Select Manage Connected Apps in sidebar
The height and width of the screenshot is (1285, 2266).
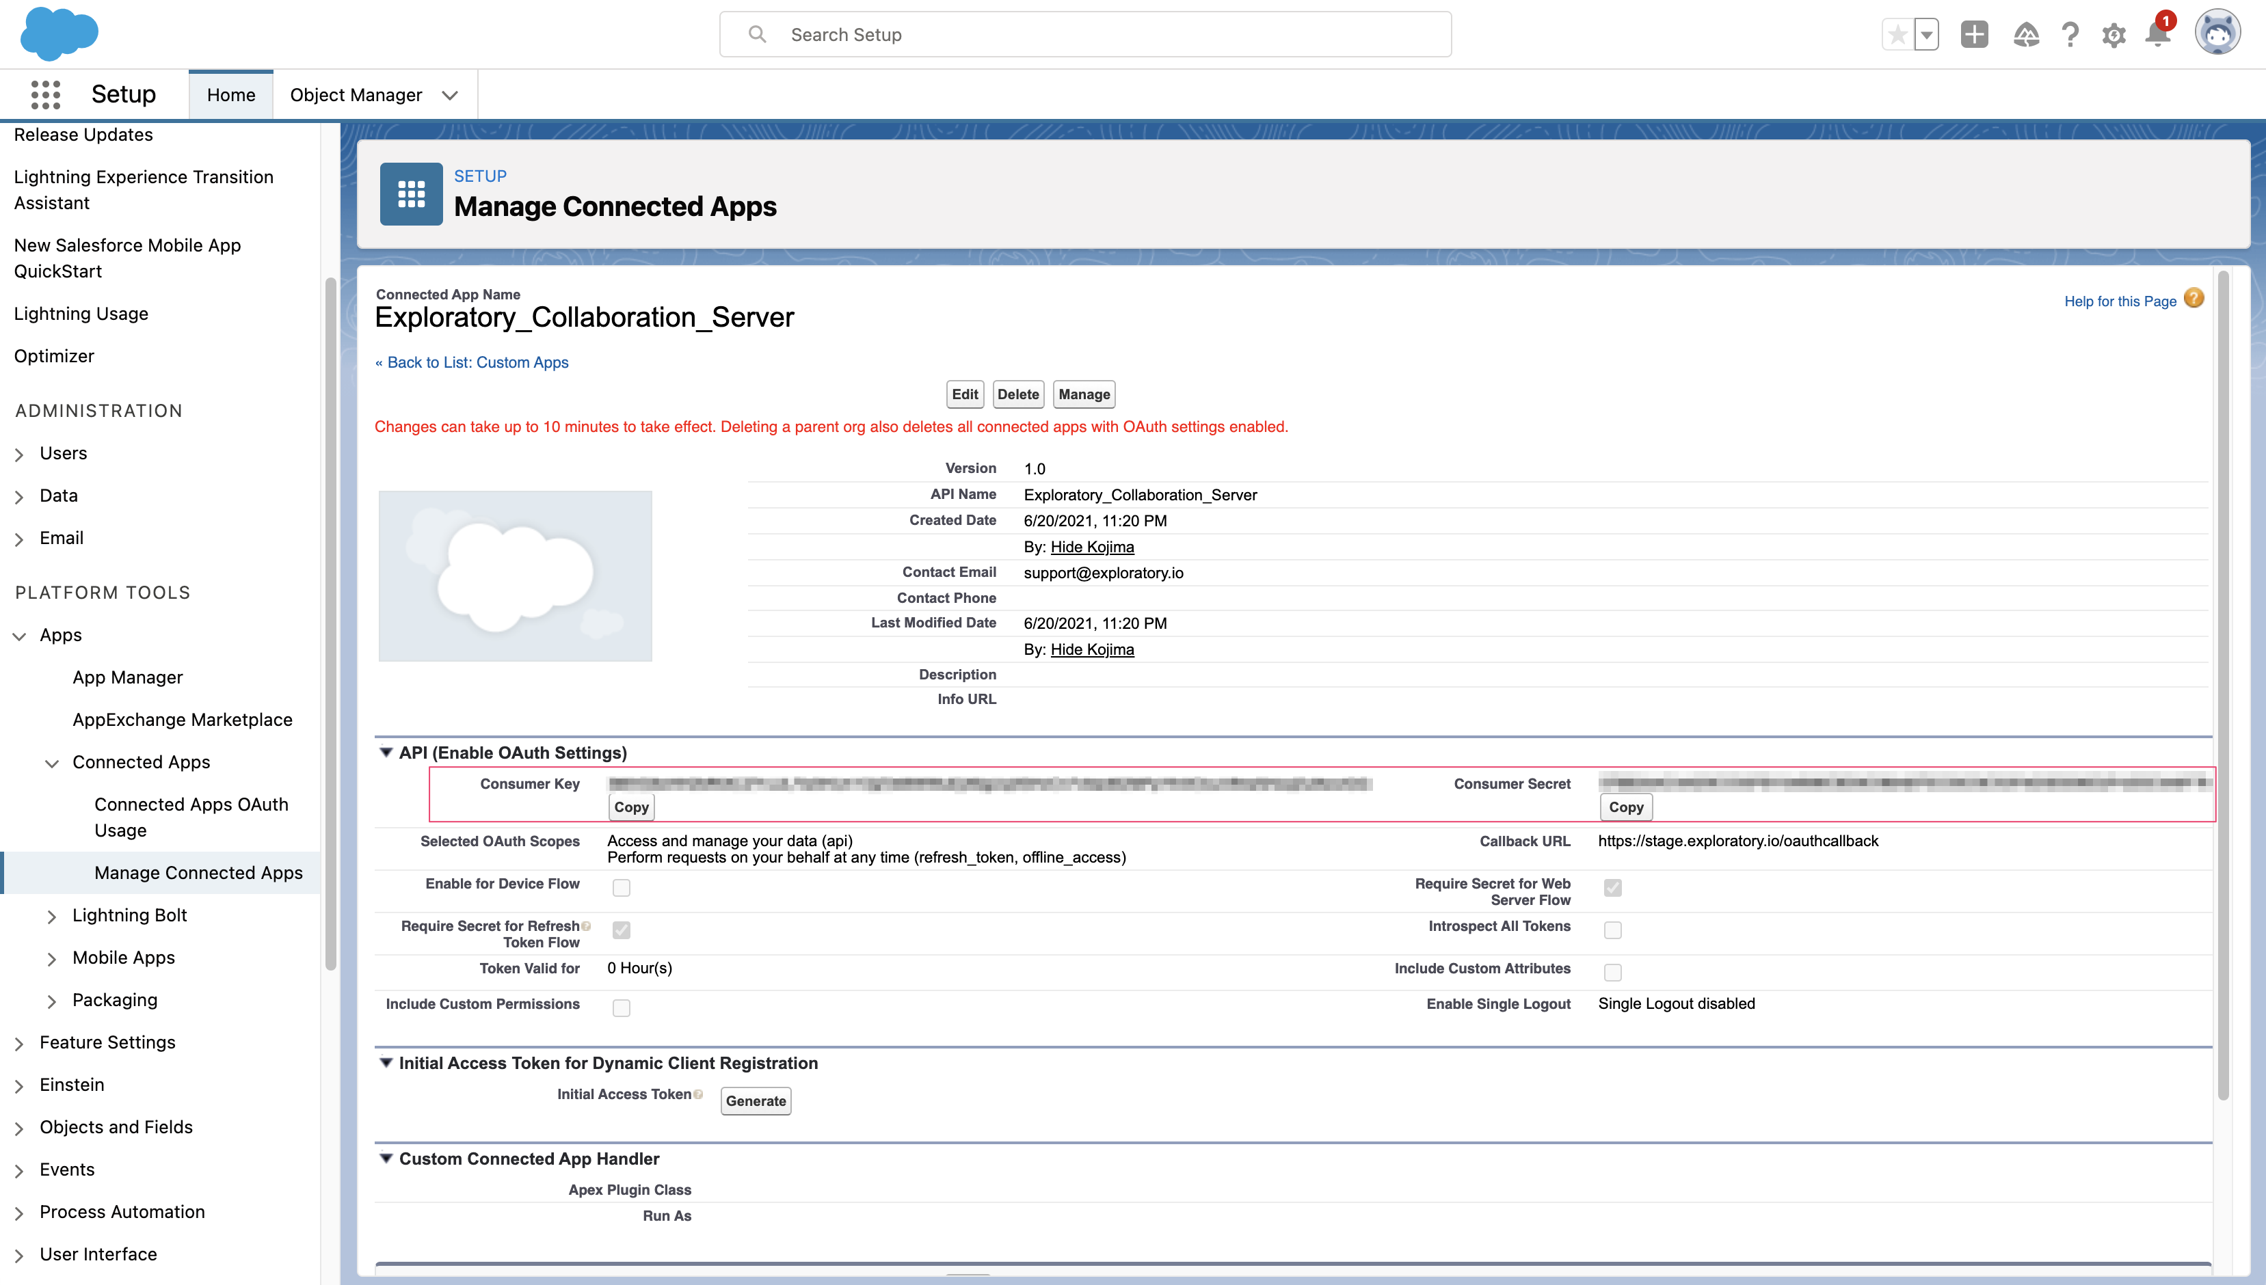tap(198, 873)
